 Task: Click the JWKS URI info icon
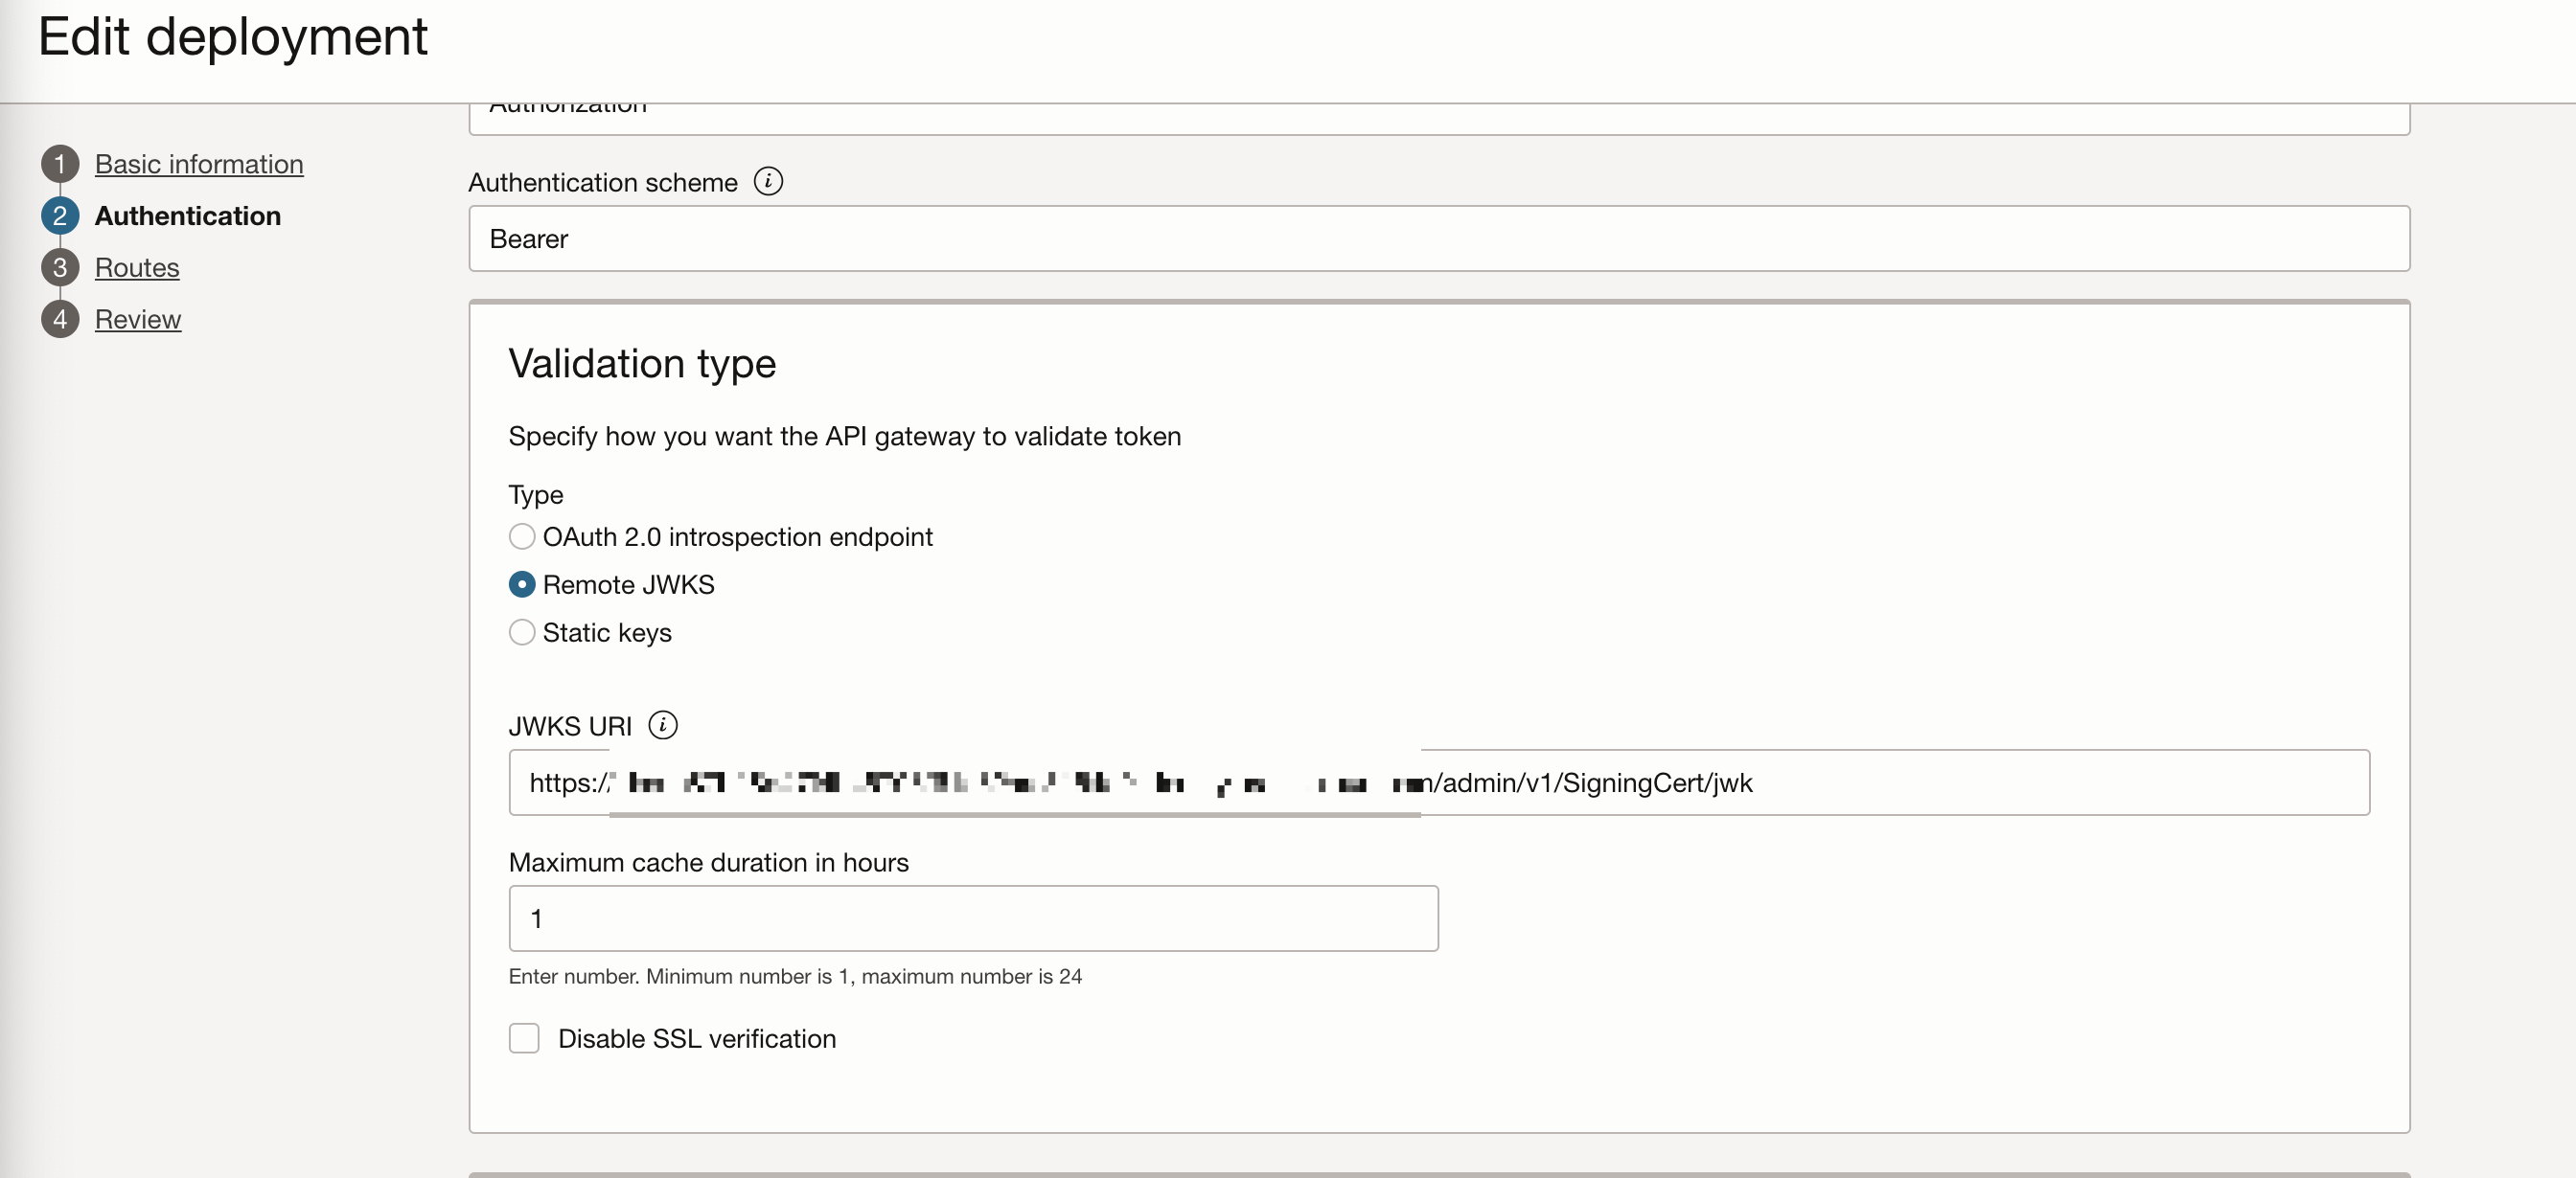click(x=662, y=724)
